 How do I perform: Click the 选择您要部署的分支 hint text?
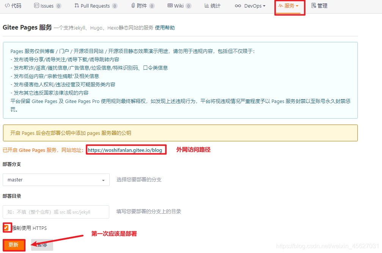[139, 180]
